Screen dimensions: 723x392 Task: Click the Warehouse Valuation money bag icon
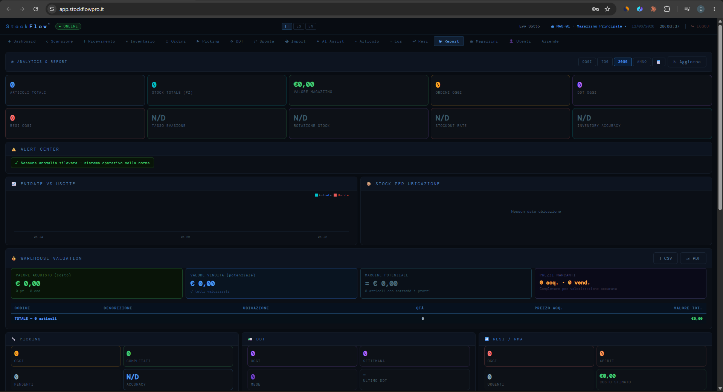pos(14,258)
